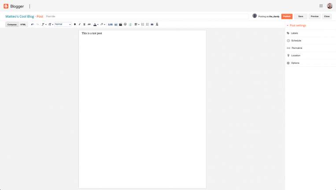This screenshot has width=336, height=190.
Task: Insert a link with Link button
Action: pyautogui.click(x=111, y=24)
